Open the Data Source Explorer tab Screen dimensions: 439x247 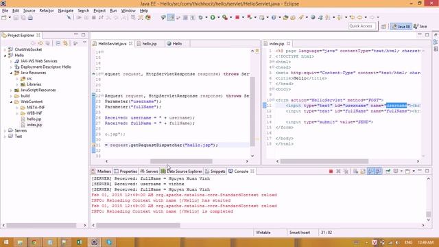[x=181, y=172]
